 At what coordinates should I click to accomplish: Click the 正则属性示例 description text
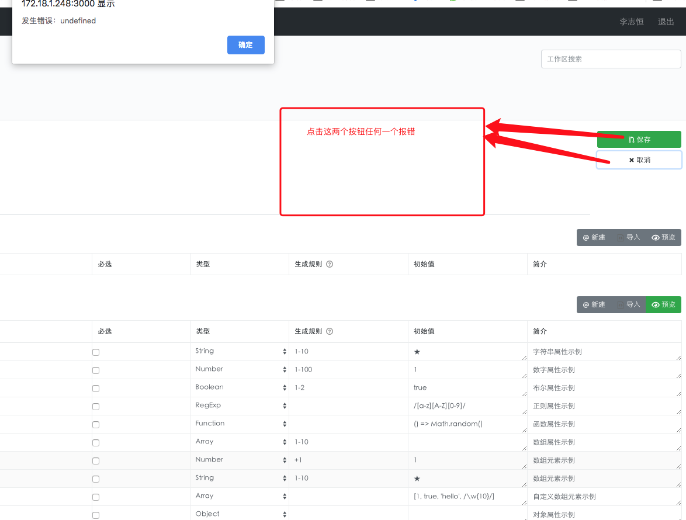pos(554,406)
